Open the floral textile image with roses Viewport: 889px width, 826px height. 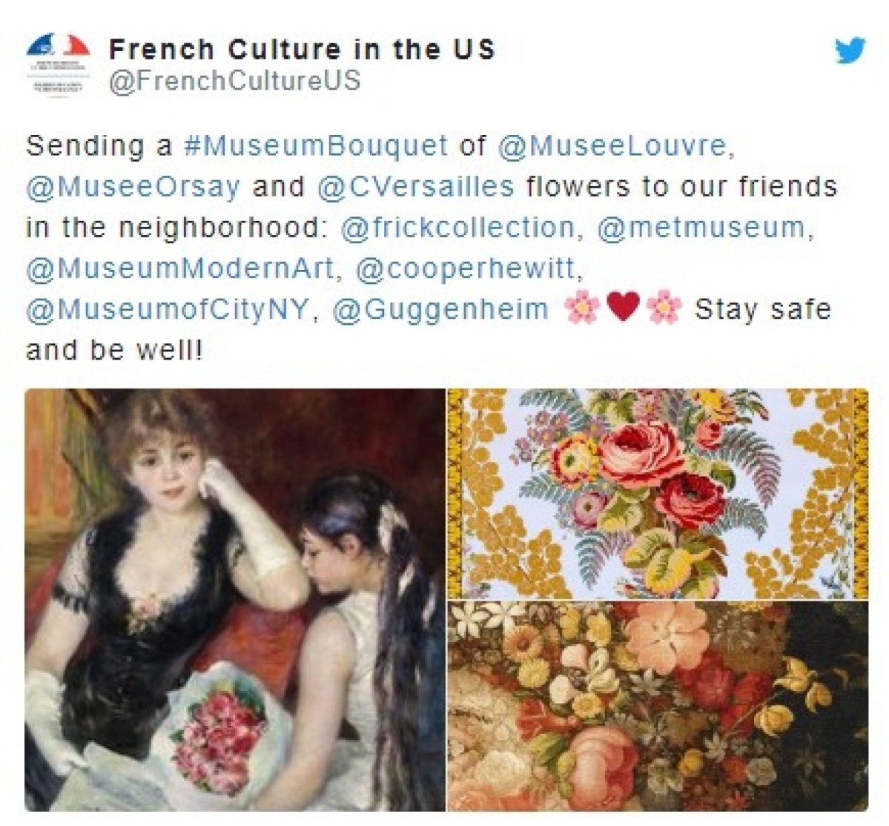click(658, 493)
